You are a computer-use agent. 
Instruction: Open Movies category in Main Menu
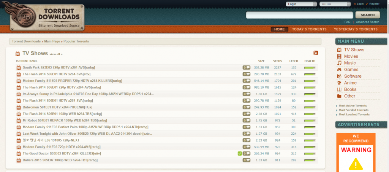click(351, 56)
